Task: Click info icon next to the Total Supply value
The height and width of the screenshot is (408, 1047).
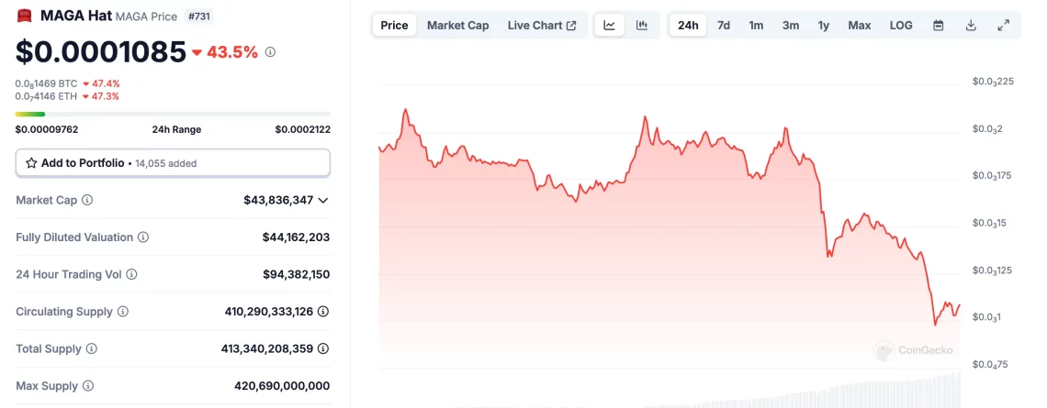Action: (323, 349)
